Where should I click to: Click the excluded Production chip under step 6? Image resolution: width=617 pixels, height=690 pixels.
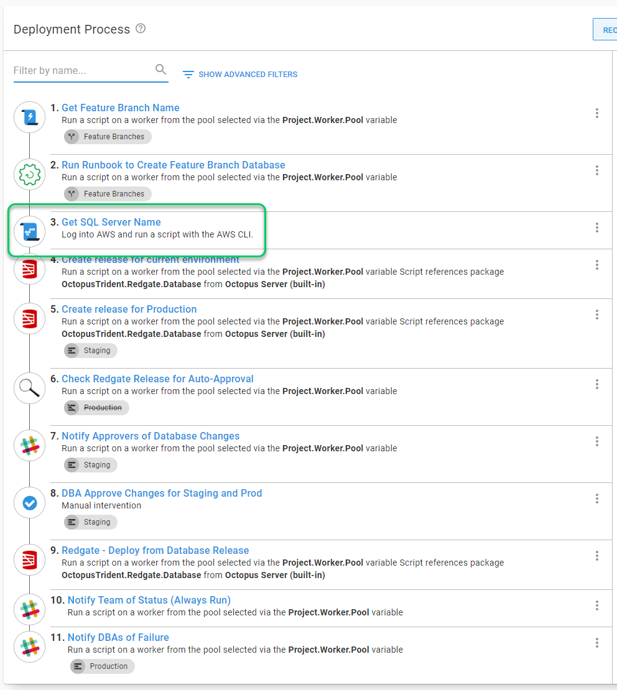point(96,408)
